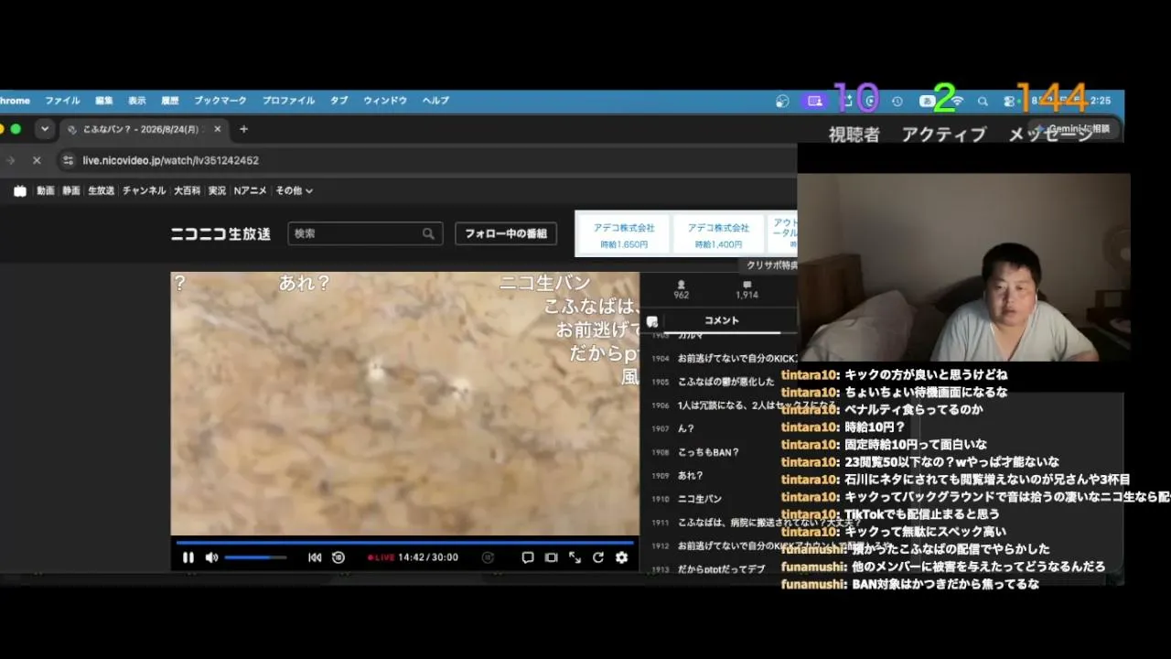Click the niconico TV logo icon
Image resolution: width=1171 pixels, height=659 pixels.
20,190
